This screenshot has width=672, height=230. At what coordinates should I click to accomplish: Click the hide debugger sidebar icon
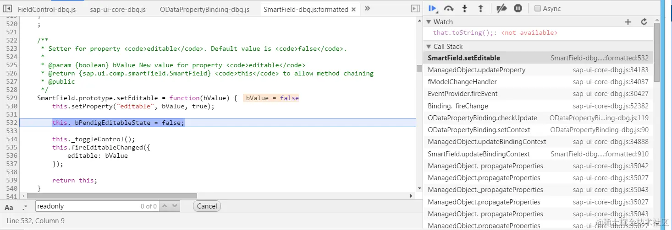pyautogui.click(x=415, y=9)
